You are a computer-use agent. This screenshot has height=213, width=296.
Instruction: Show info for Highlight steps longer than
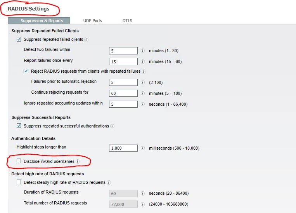click(x=143, y=148)
